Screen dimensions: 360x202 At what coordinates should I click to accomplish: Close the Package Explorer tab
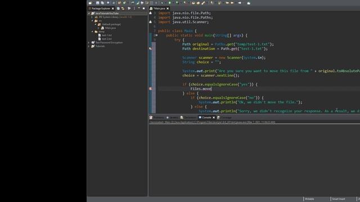tap(112, 8)
